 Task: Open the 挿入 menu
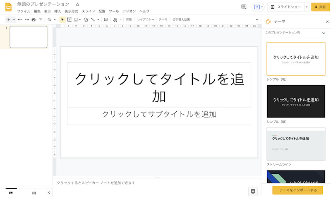pos(58,11)
